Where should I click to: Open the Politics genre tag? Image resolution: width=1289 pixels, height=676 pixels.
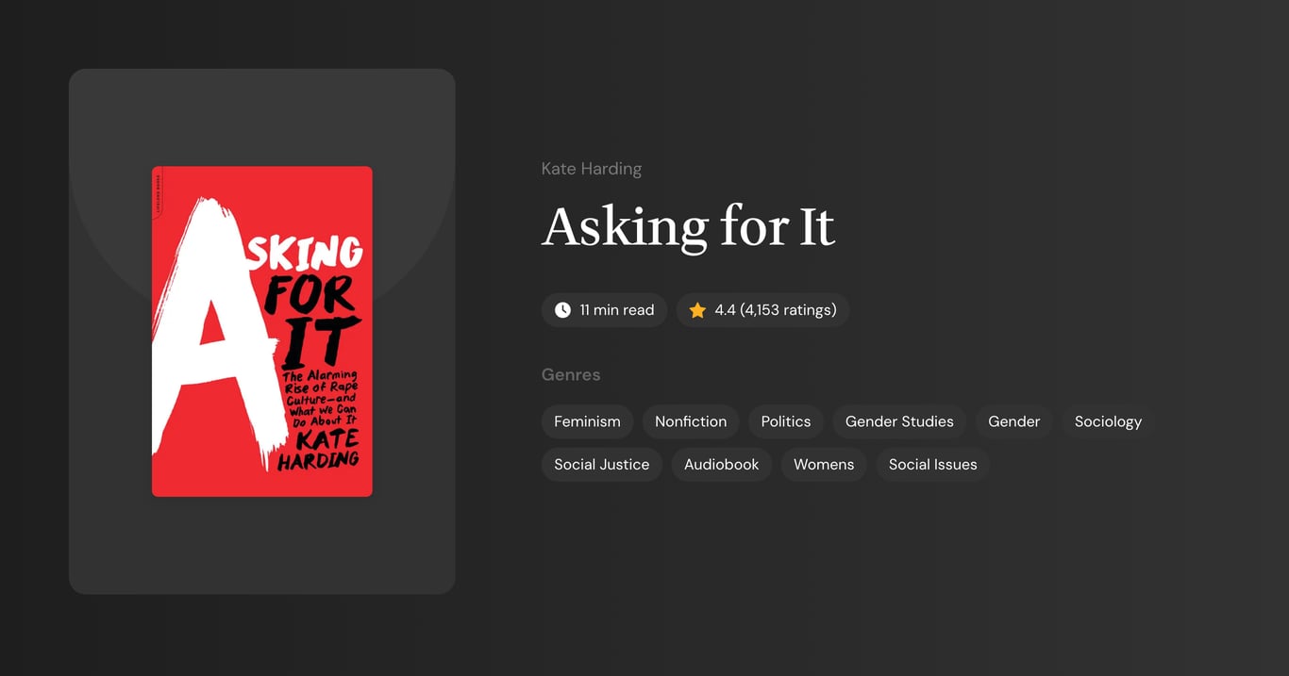(786, 421)
